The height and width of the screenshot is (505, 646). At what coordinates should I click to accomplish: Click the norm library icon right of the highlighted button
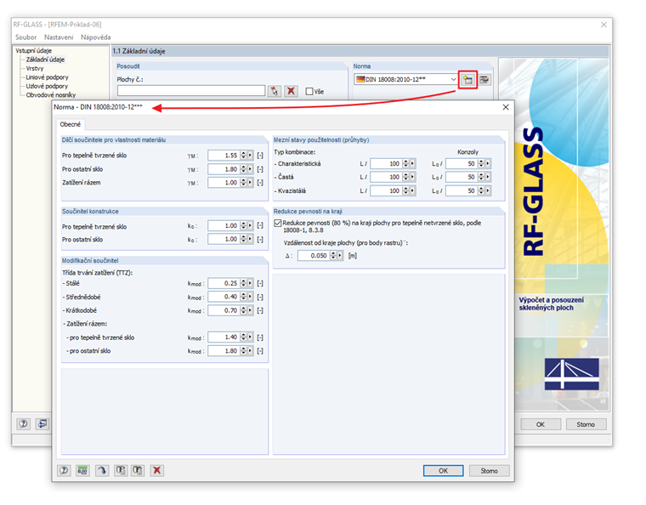coord(484,80)
